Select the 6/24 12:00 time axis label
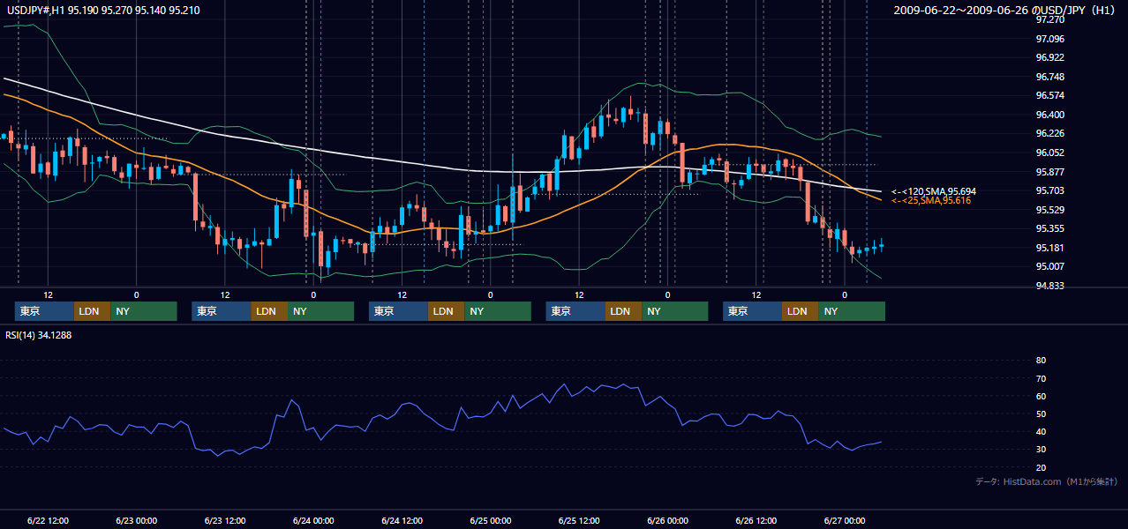The image size is (1128, 529). pos(402,520)
